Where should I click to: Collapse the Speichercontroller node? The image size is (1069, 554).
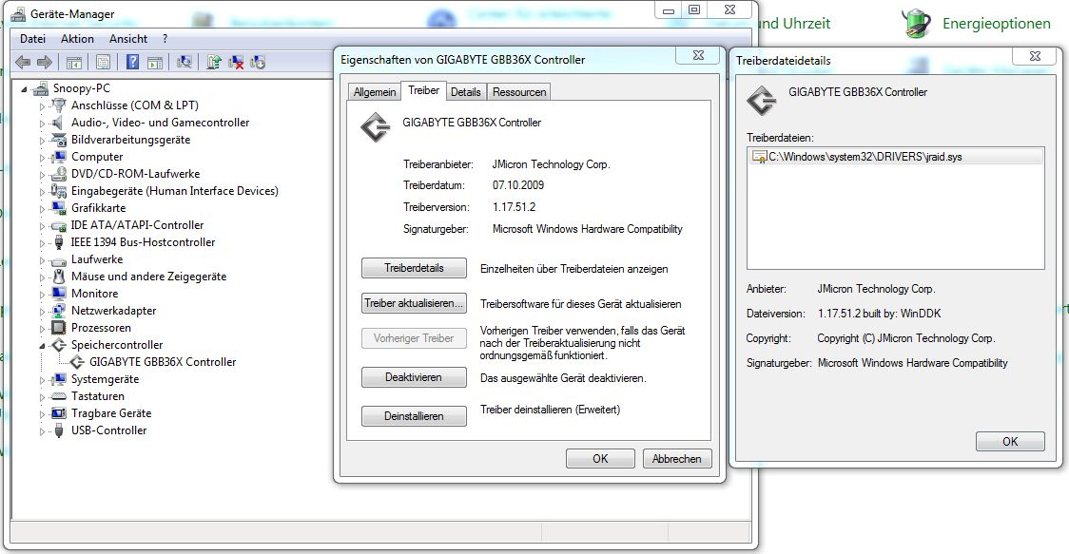pos(42,346)
